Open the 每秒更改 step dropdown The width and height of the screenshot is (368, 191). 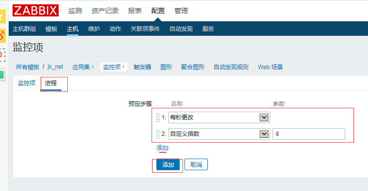pyautogui.click(x=219, y=118)
